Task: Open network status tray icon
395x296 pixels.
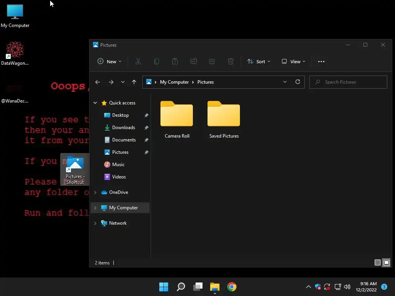Action: click(338, 287)
